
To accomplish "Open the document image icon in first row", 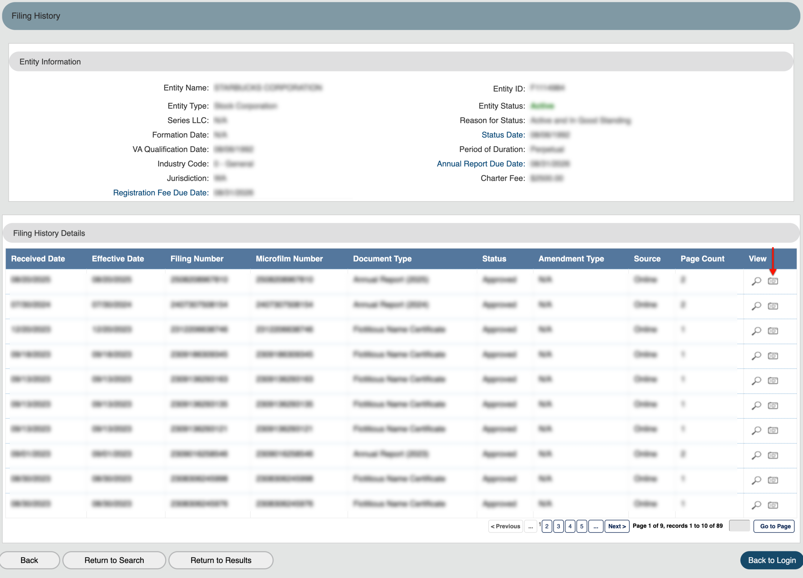I will (773, 281).
